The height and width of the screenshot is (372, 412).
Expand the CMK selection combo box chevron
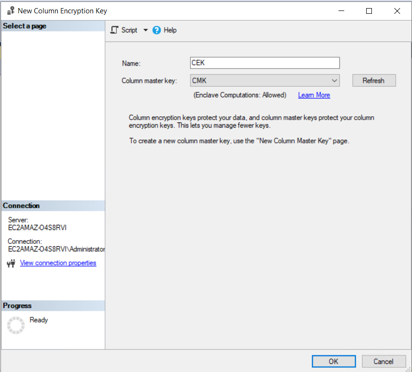(334, 80)
